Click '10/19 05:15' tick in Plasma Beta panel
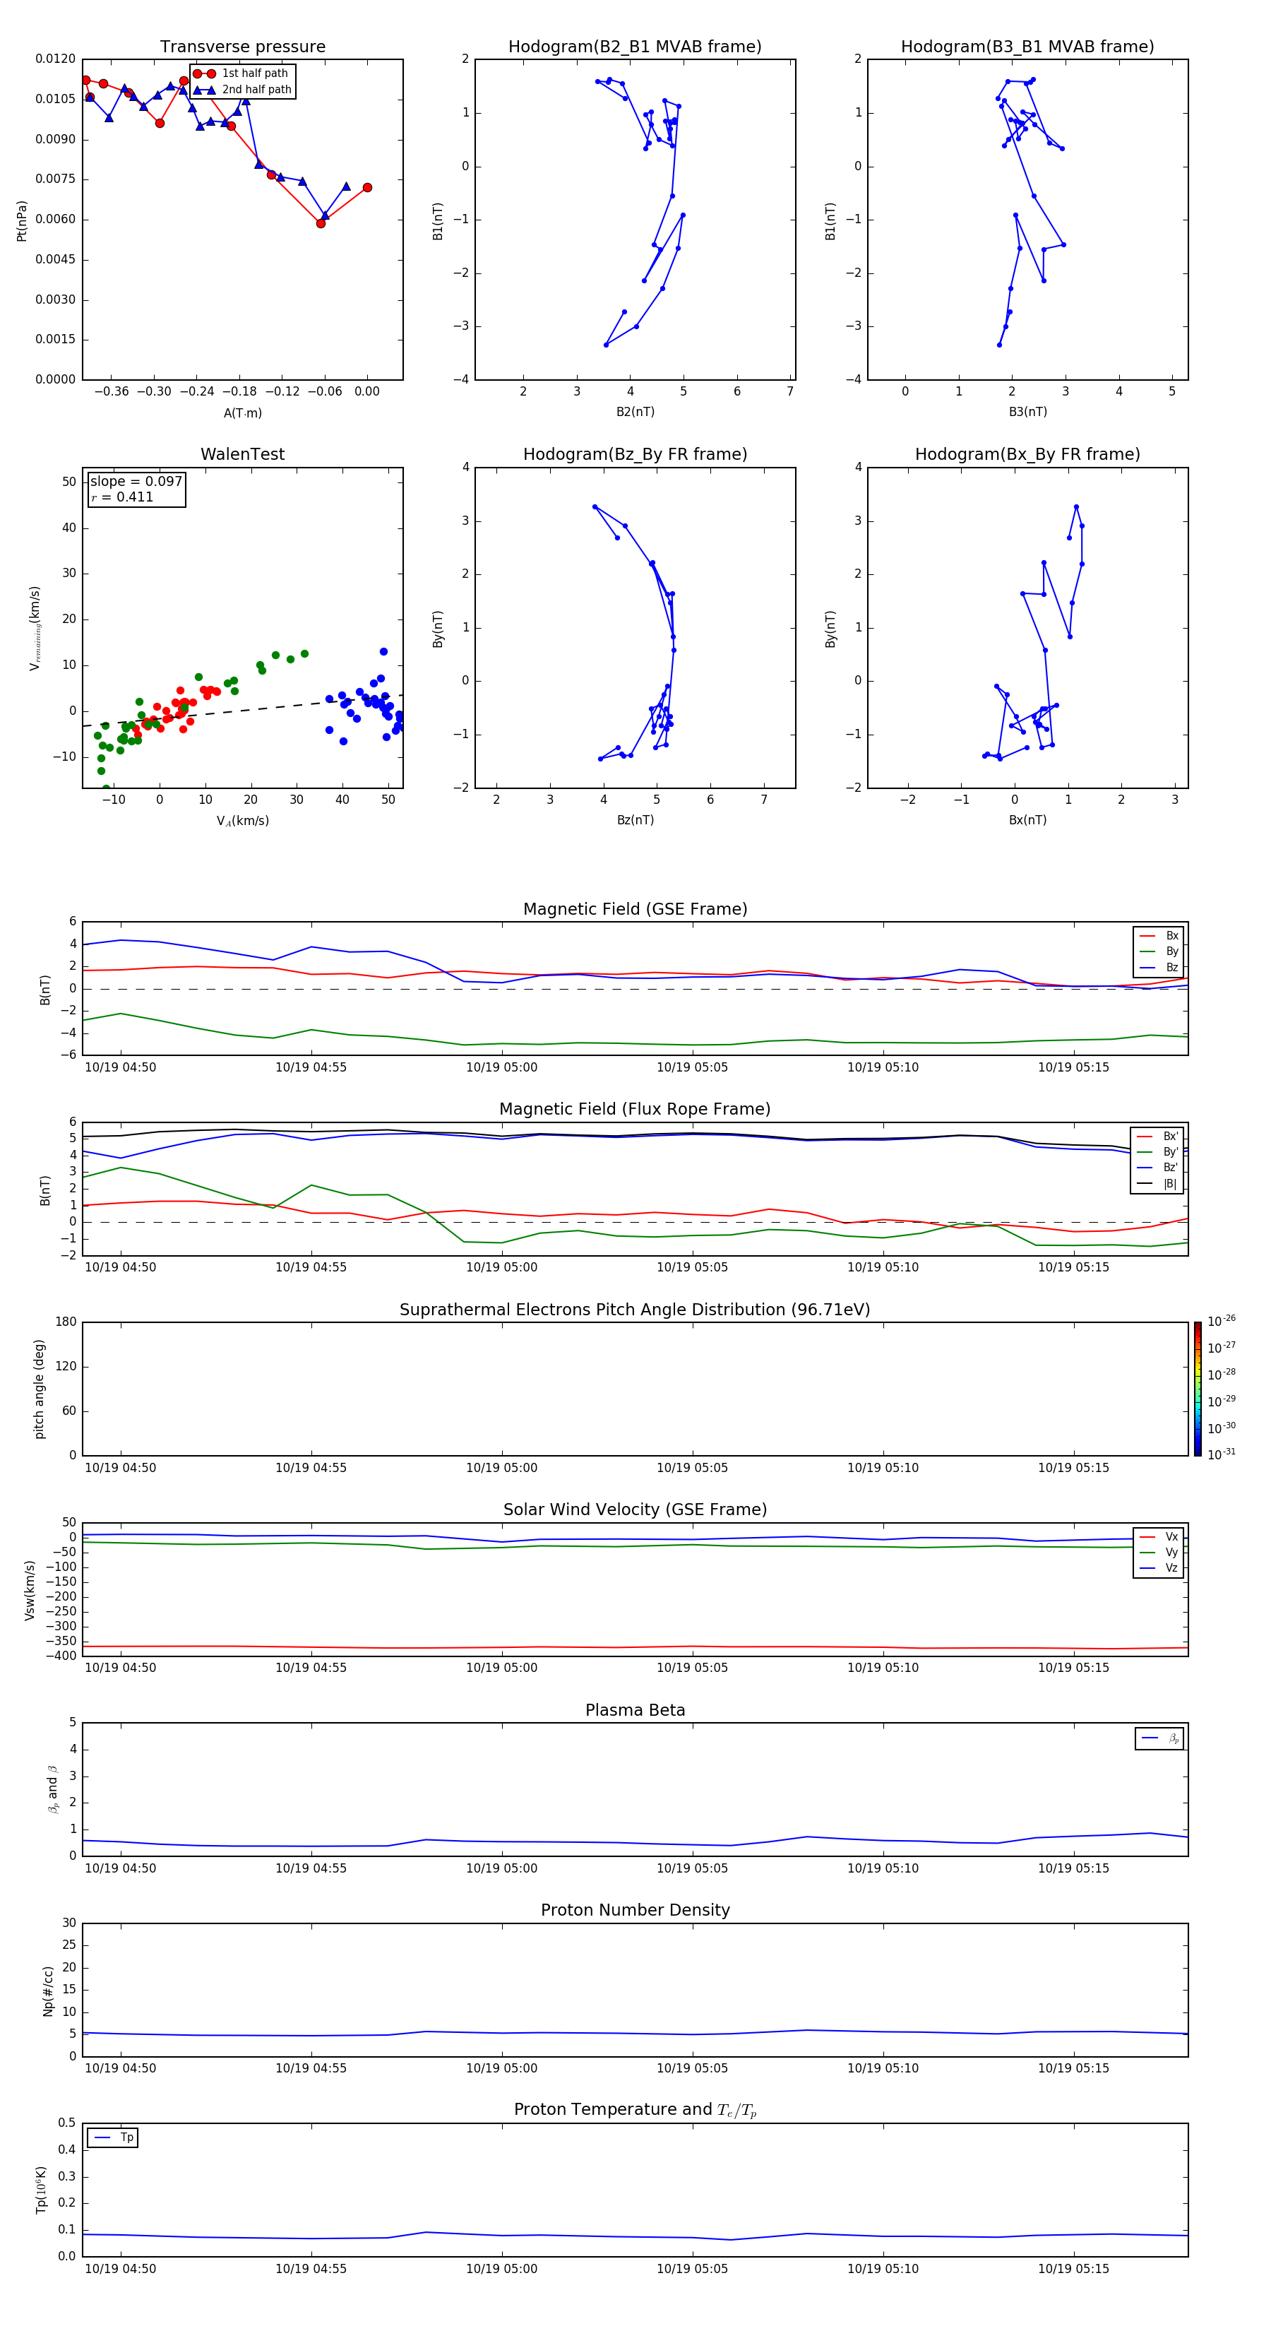The height and width of the screenshot is (2331, 1271). [1073, 1868]
